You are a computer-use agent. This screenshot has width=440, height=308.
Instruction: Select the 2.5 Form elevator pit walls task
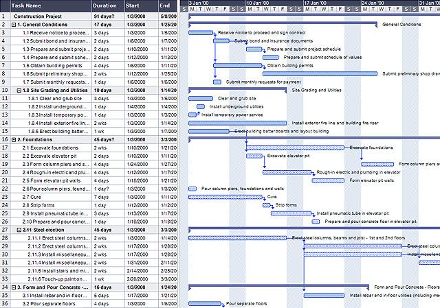[x=52, y=180]
